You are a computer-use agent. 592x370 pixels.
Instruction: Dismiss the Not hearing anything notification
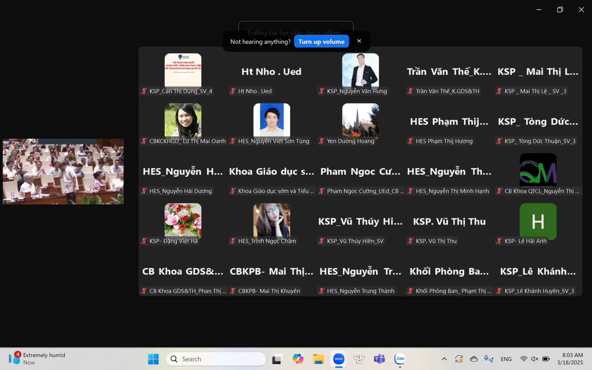(x=359, y=41)
